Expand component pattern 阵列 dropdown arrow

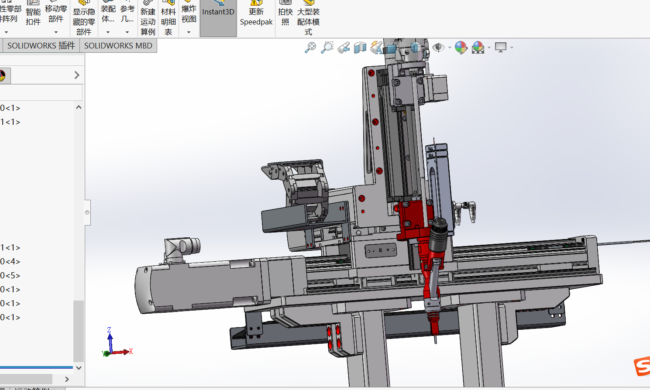6,32
